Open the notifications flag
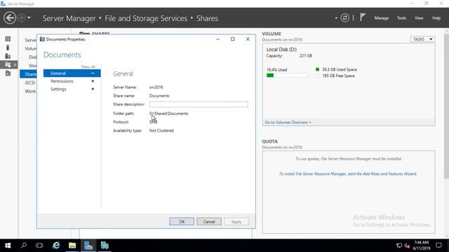Image resolution: width=449 pixels, height=252 pixels. 363,17
